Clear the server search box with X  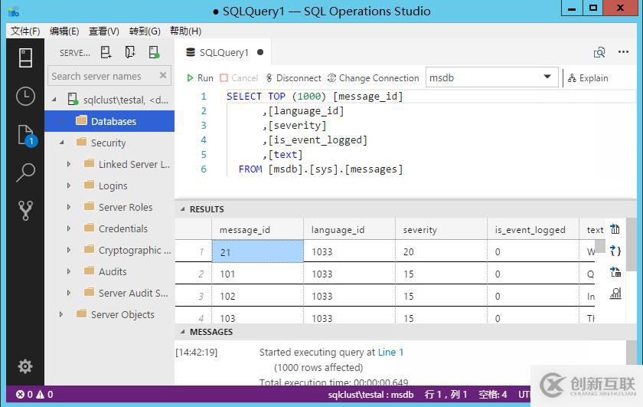click(163, 75)
